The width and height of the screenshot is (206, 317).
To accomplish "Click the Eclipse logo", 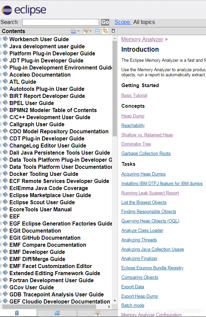I will pyautogui.click(x=24, y=10).
